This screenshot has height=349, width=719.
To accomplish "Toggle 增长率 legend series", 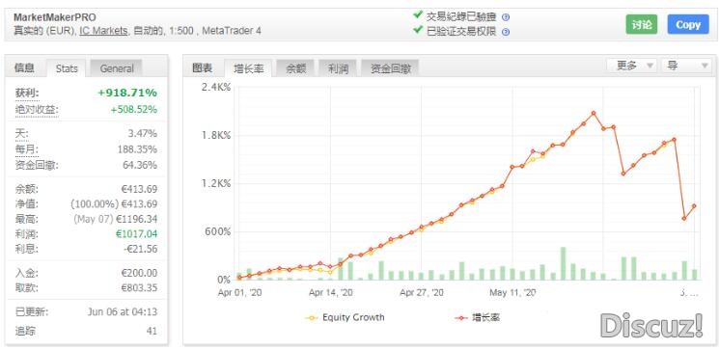I will pyautogui.click(x=477, y=317).
